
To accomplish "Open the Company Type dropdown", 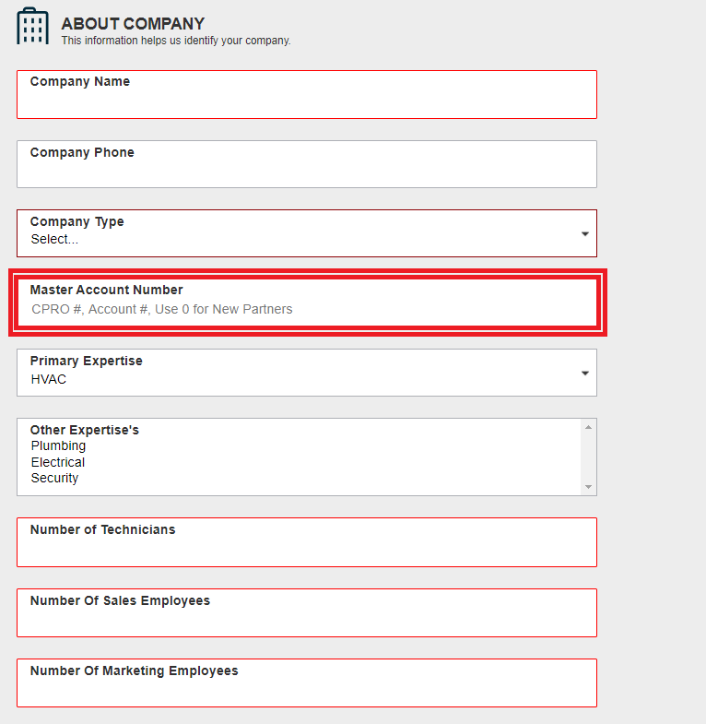I will (307, 233).
